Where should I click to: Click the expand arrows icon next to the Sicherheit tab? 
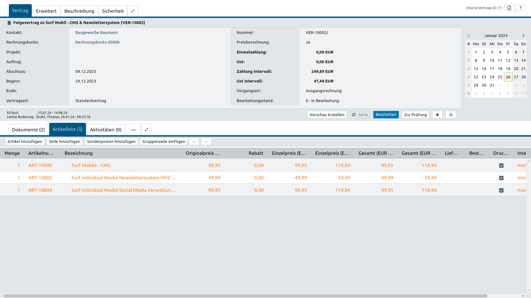133,11
